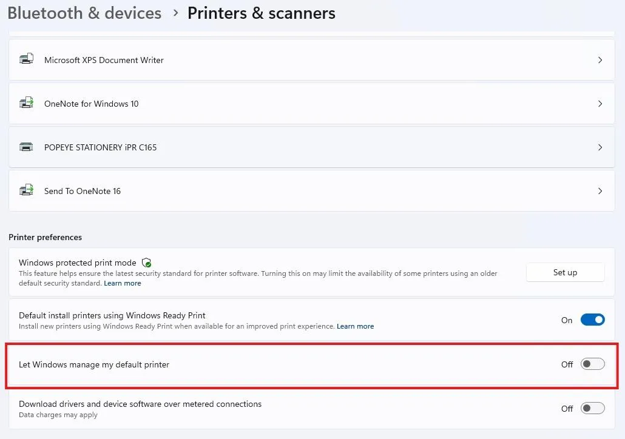This screenshot has width=625, height=439.
Task: Click Windows protected print mode title
Action: tap(77, 263)
